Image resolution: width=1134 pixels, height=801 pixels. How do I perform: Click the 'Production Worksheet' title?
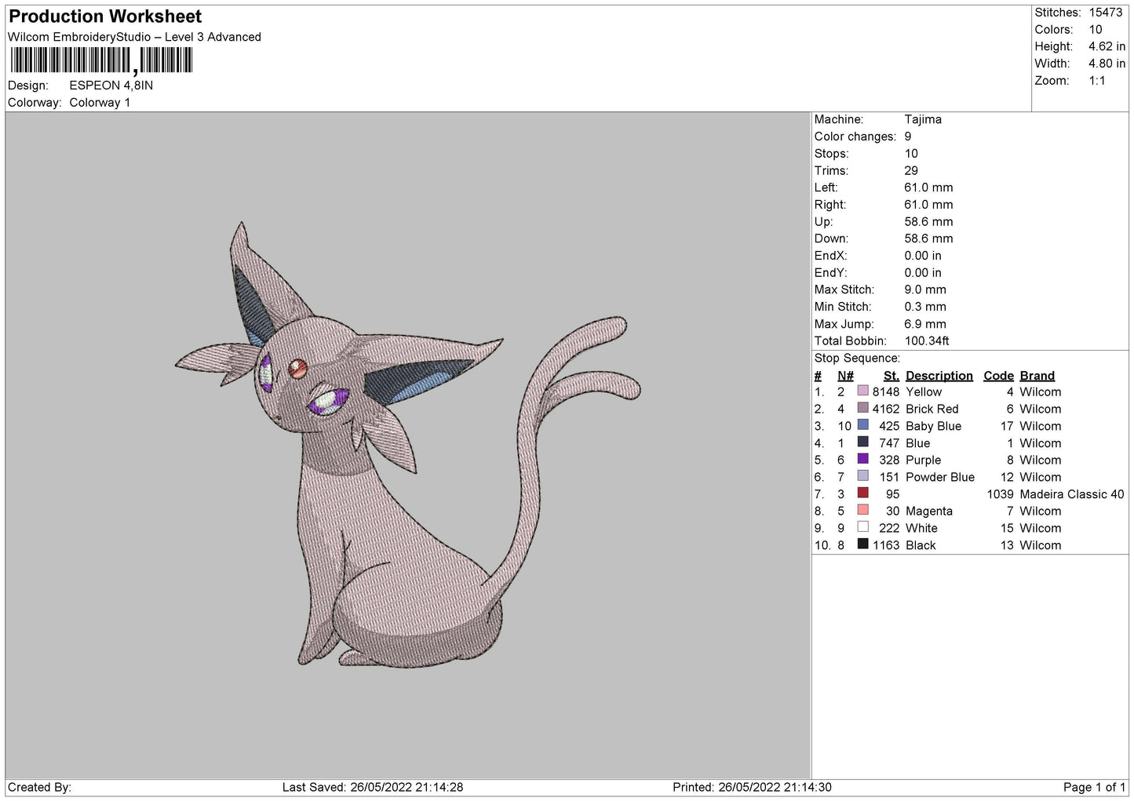click(x=105, y=16)
